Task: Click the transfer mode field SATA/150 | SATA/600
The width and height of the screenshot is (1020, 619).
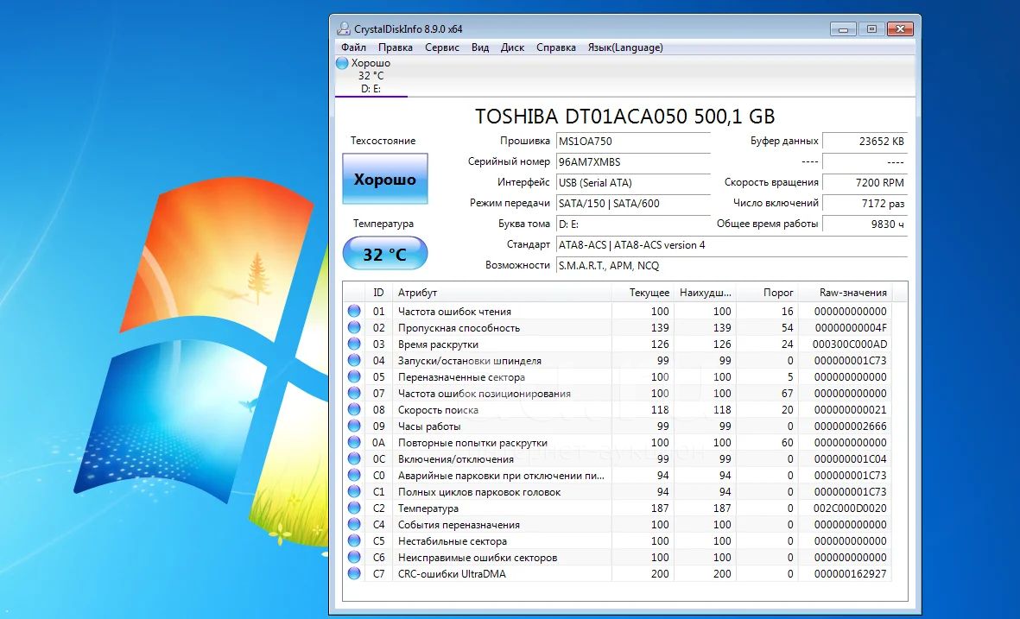Action: (634, 204)
